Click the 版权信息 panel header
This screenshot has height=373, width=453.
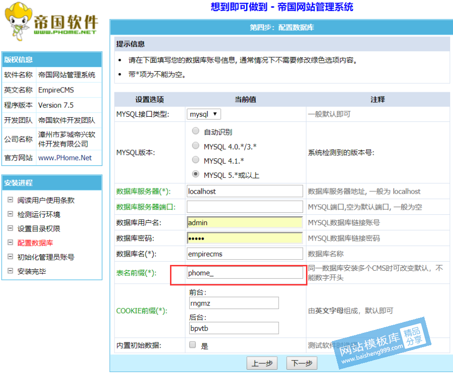pyautogui.click(x=52, y=59)
